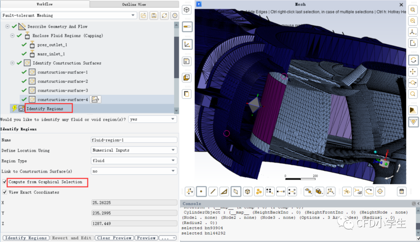Toggle the axes display icon
The image size is (420, 242).
[187, 44]
